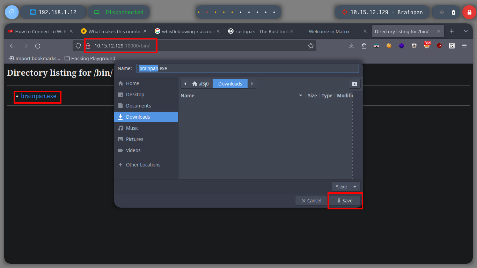Switch to the Welcome in Matrix tab
Screen dimensions: 477x268
[x=329, y=31]
